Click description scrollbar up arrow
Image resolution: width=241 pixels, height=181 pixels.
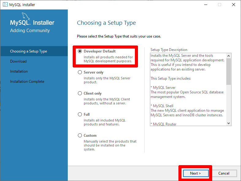tap(228, 56)
